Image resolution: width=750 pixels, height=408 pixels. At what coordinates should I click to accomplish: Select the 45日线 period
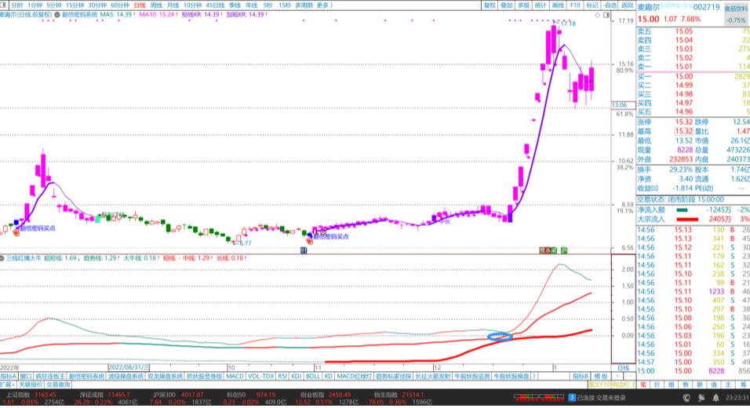215,5
